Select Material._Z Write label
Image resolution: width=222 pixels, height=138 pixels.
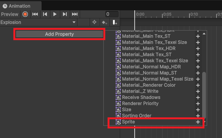tap(140, 91)
